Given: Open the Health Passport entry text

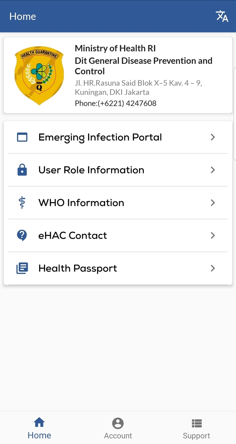Looking at the screenshot, I should 78,268.
